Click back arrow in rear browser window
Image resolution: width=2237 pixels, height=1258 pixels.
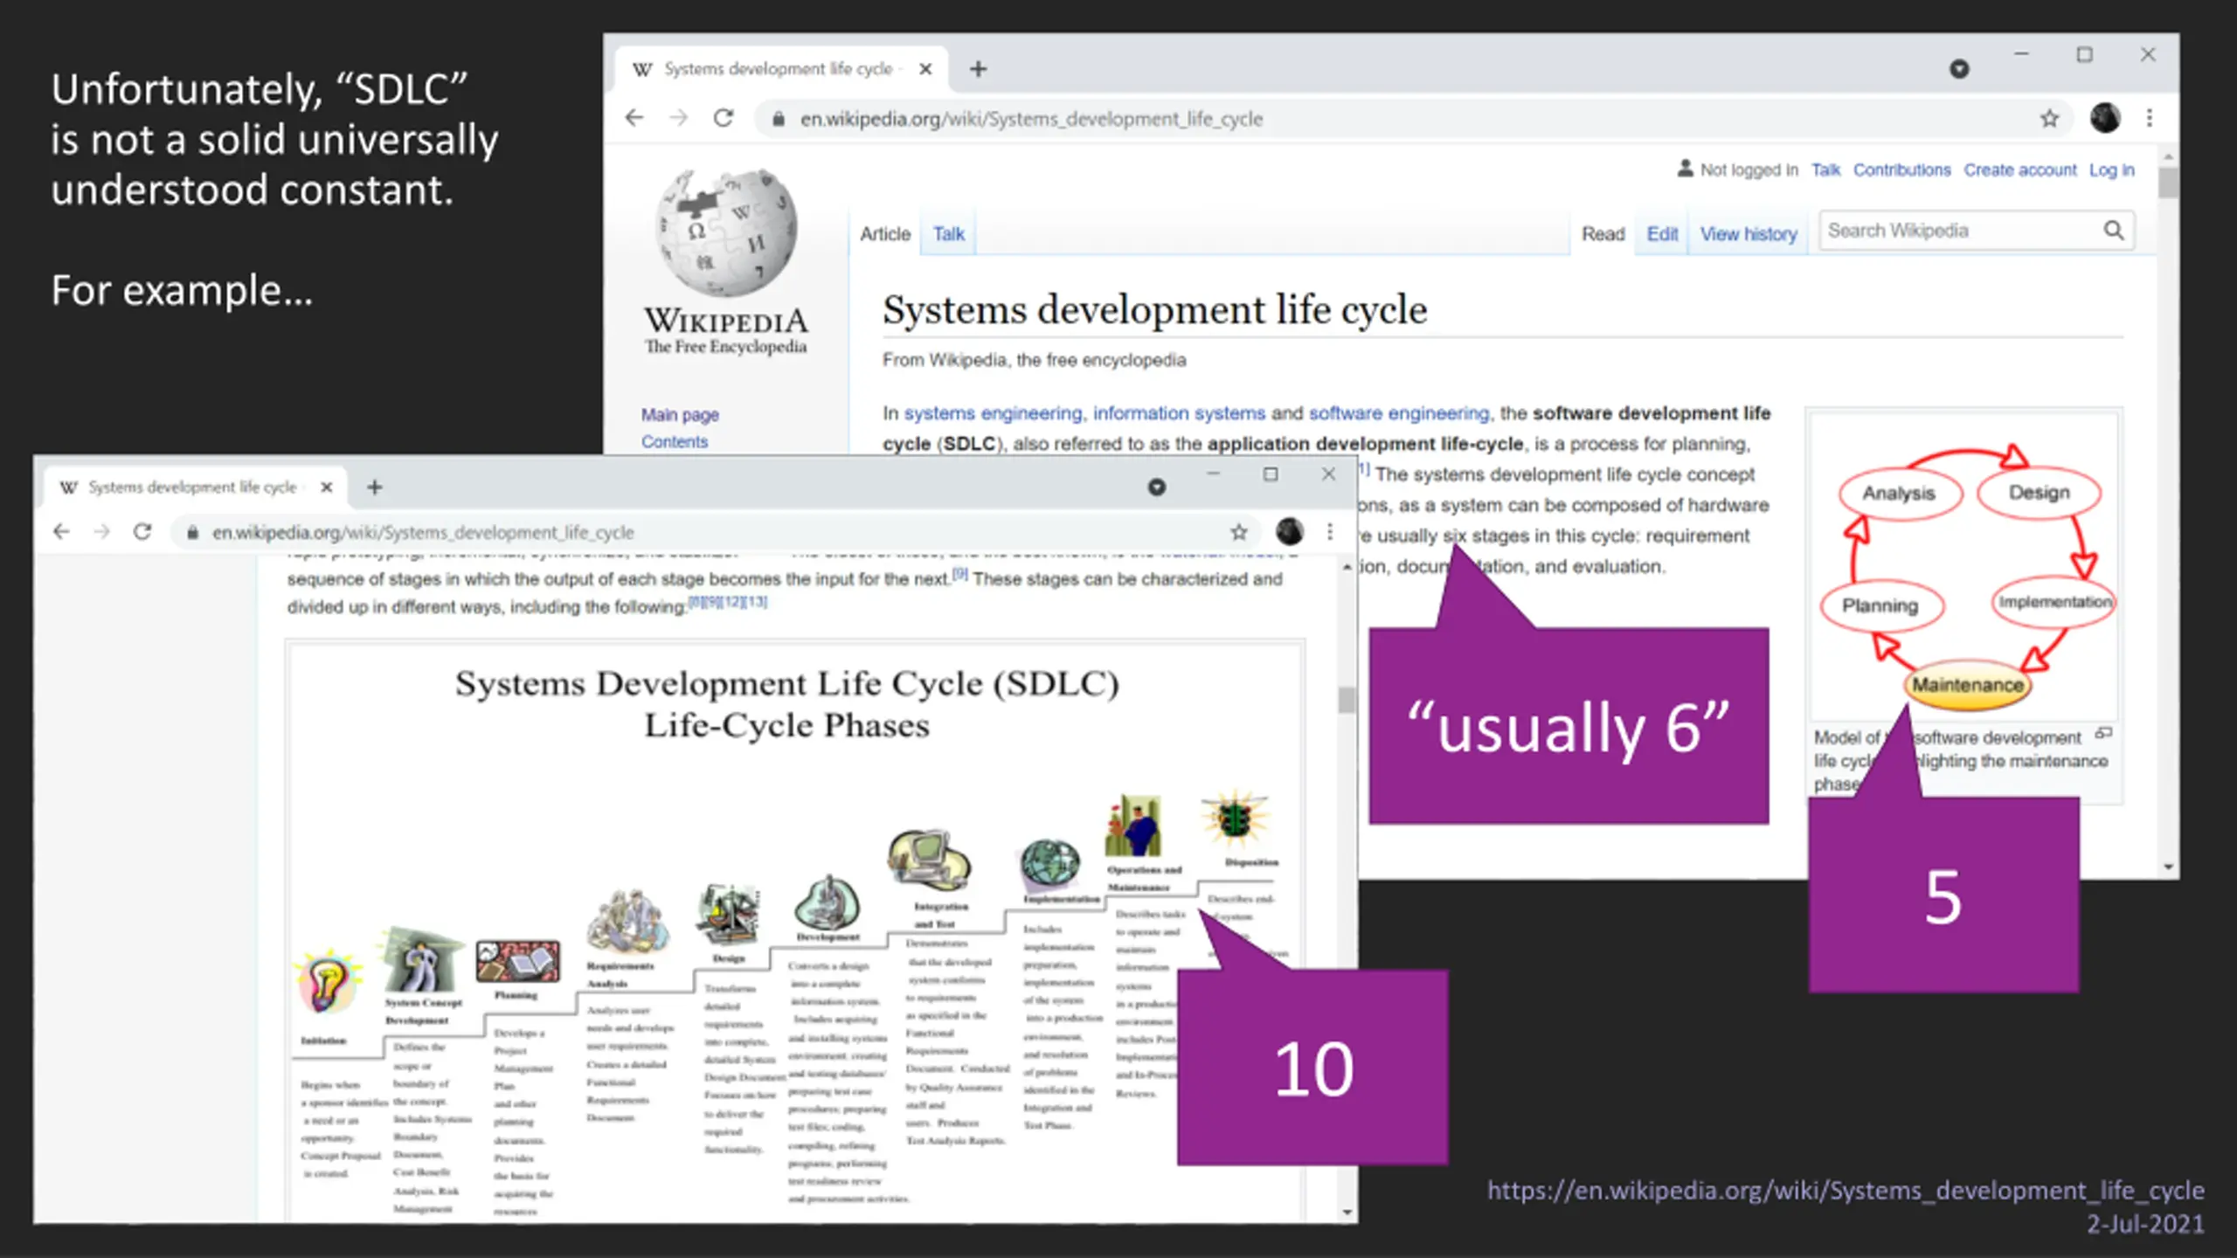[634, 118]
